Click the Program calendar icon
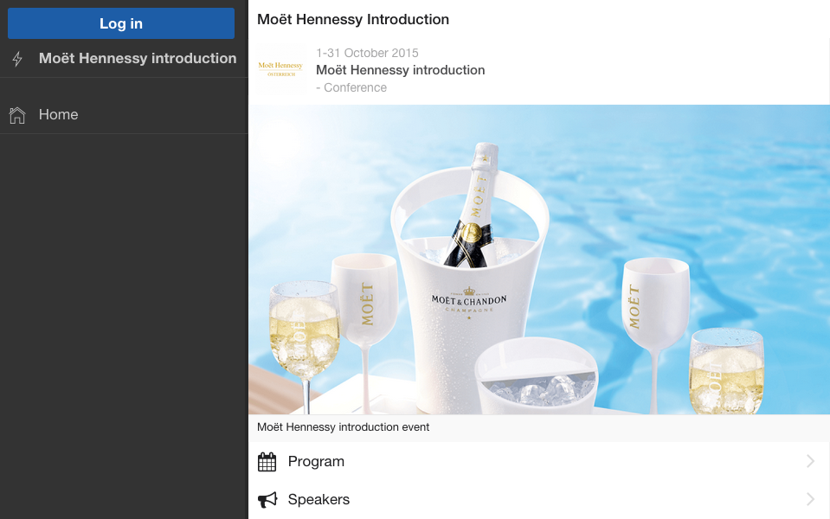 click(267, 462)
